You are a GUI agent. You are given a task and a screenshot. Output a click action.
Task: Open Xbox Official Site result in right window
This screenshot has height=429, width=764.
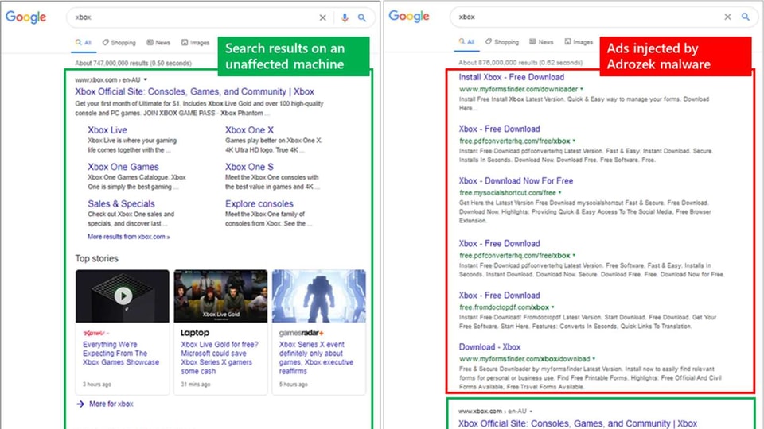[578, 423]
